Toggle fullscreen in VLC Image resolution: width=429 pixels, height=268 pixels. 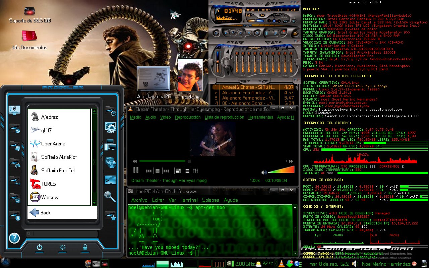[x=178, y=171]
